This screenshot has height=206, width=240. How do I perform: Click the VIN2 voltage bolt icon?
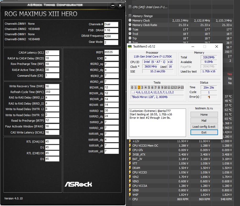pos(130,177)
